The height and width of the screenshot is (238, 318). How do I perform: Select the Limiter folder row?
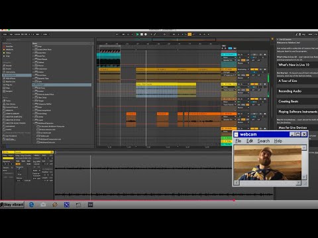pyautogui.click(x=62, y=117)
